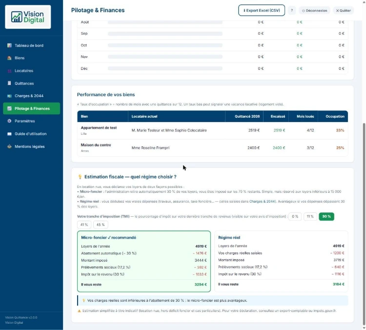Click the Performance de vos biens heading
The height and width of the screenshot is (330, 366).
coord(106,95)
